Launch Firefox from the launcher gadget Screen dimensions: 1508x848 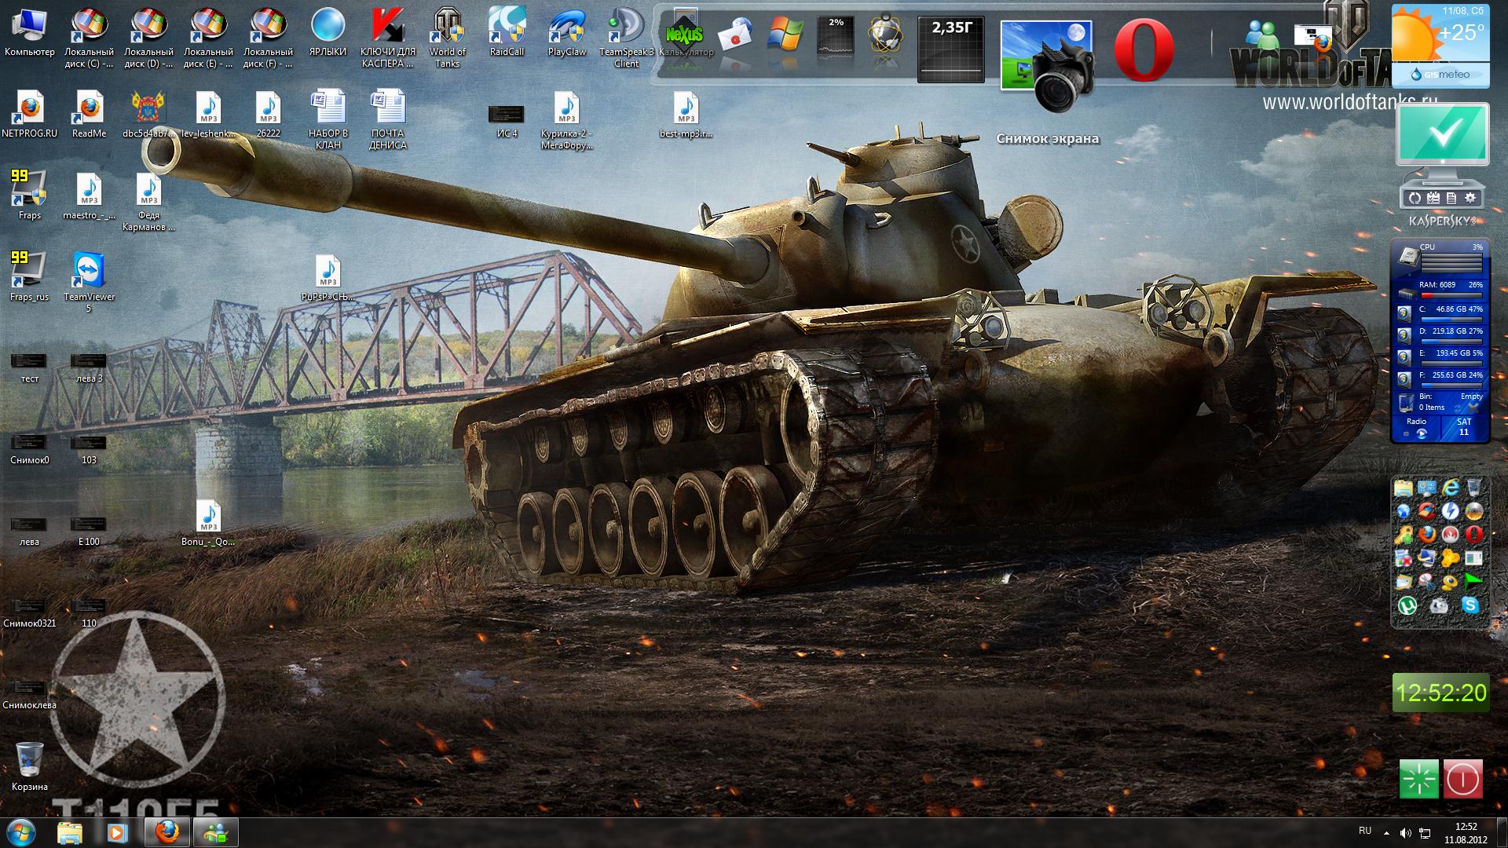click(1428, 535)
